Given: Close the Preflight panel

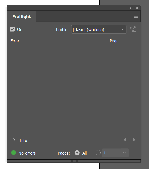Looking at the screenshot, I should point(137,8).
